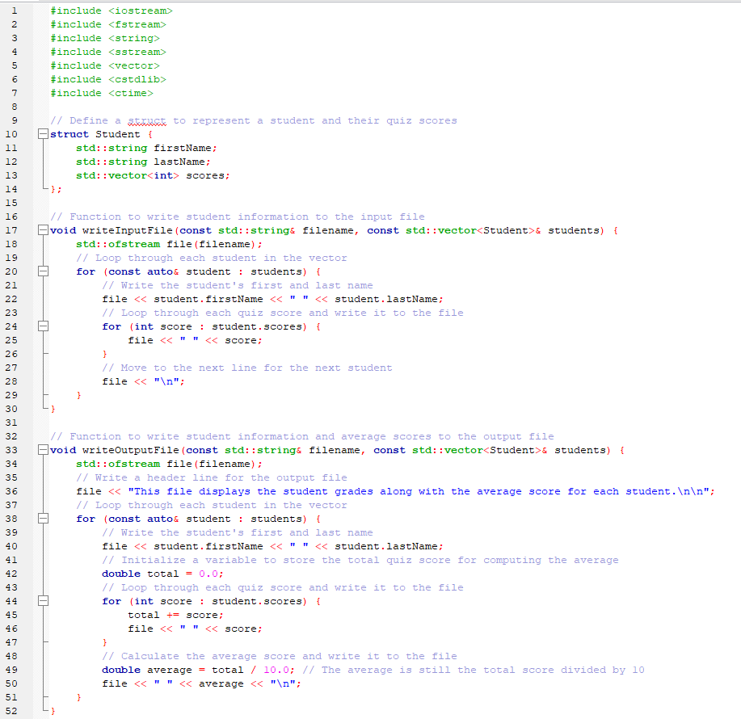
Task: Click line number 49 in the gutter
Action: tap(12, 670)
